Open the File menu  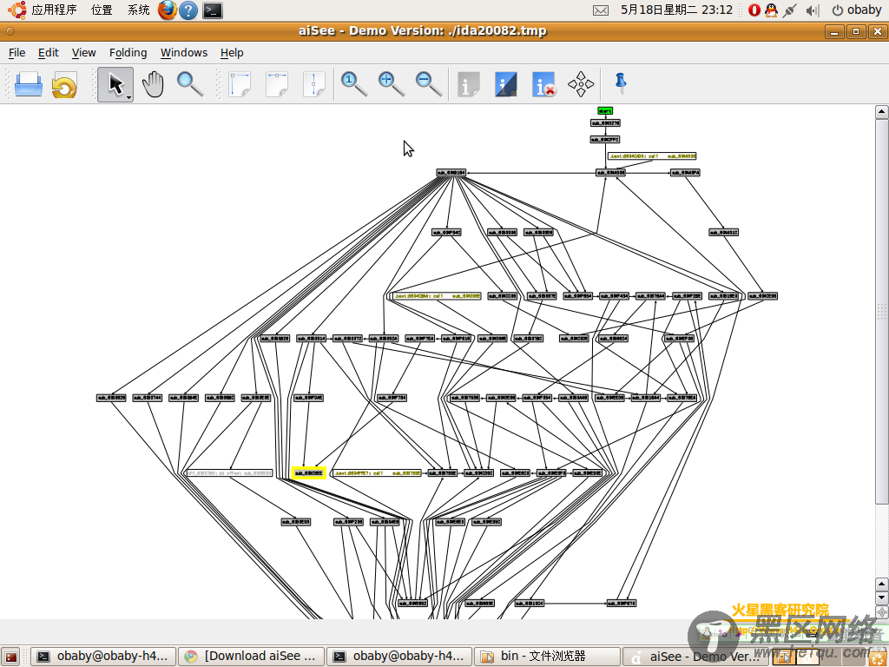coord(17,53)
